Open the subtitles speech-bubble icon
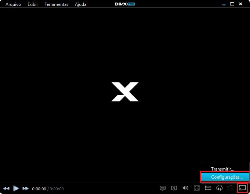The width and height of the screenshot is (250, 194). (x=163, y=188)
